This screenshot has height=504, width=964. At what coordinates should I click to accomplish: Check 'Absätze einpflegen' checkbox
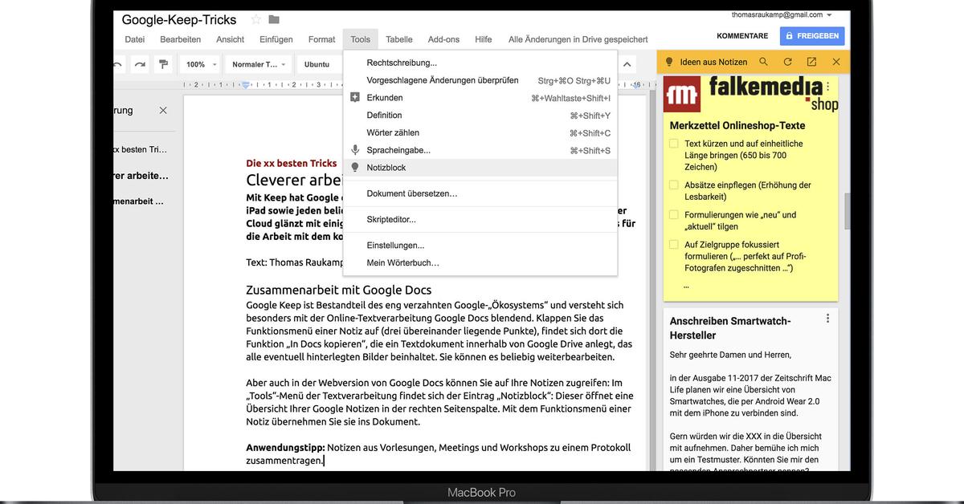pyautogui.click(x=674, y=185)
